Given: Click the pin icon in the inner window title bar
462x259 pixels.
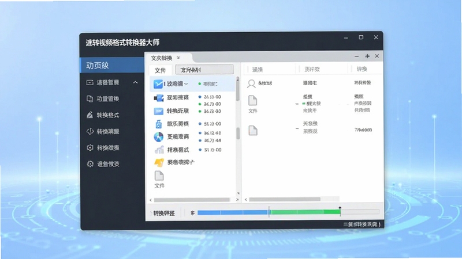Looking at the screenshot, I should click(x=367, y=56).
